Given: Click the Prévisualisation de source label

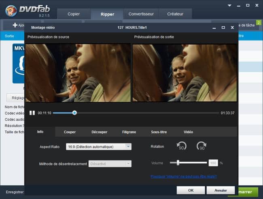Looking at the screenshot, I should pos(48,37).
